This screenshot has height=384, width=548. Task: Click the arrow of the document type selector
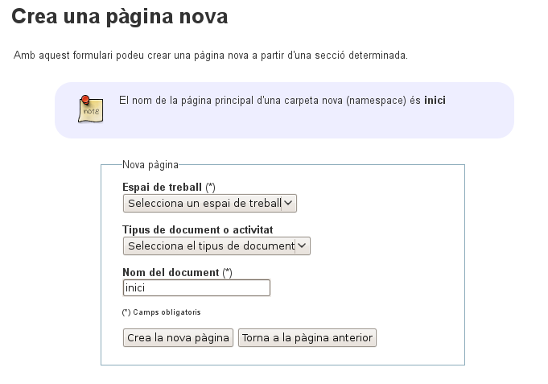click(303, 246)
